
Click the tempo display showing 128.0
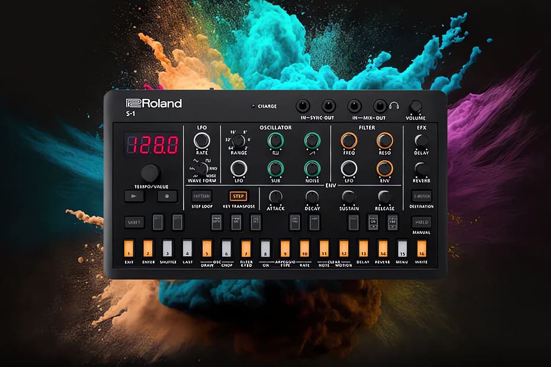[152, 143]
